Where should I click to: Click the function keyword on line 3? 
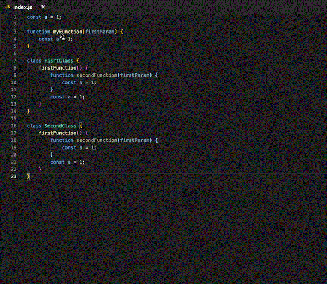click(39, 32)
